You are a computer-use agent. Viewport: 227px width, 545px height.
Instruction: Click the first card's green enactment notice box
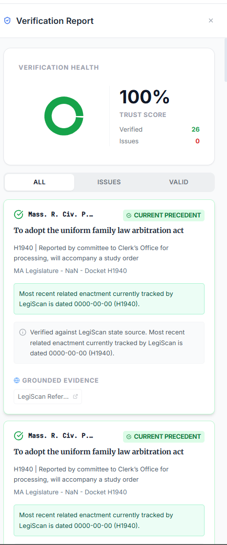pyautogui.click(x=109, y=299)
